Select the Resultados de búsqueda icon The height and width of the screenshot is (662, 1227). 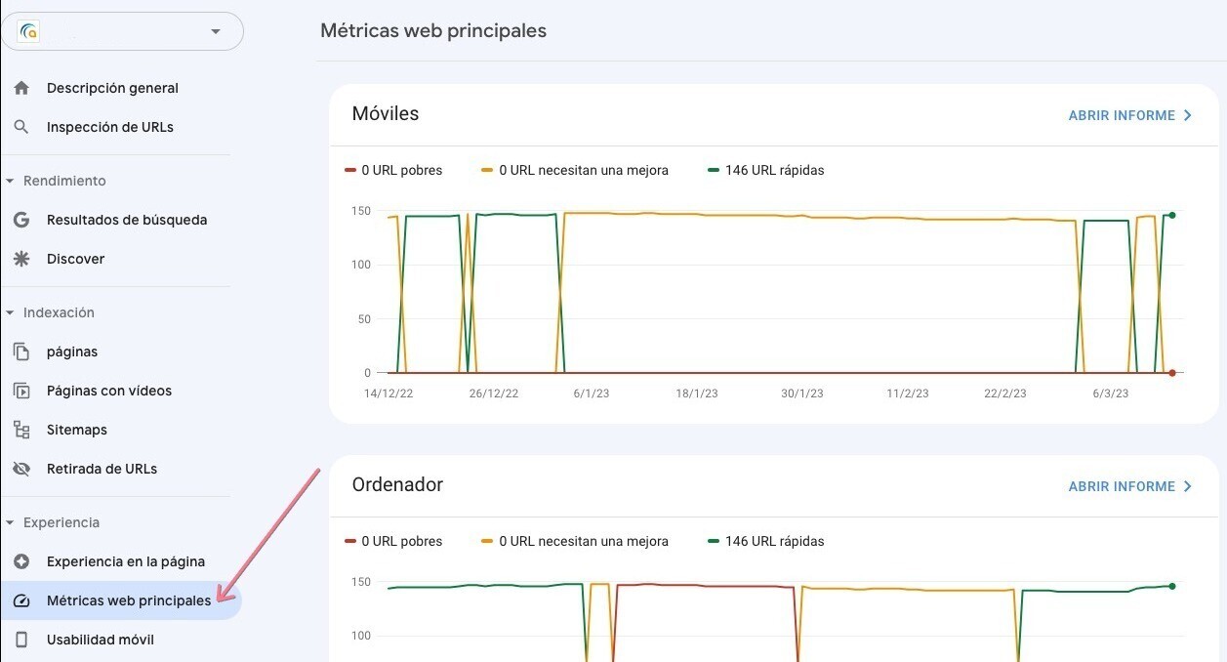pyautogui.click(x=21, y=219)
